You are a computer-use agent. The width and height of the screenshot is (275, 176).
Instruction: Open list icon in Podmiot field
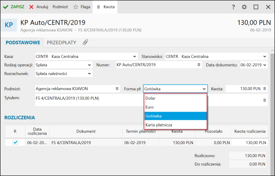pyautogui.click(x=117, y=89)
